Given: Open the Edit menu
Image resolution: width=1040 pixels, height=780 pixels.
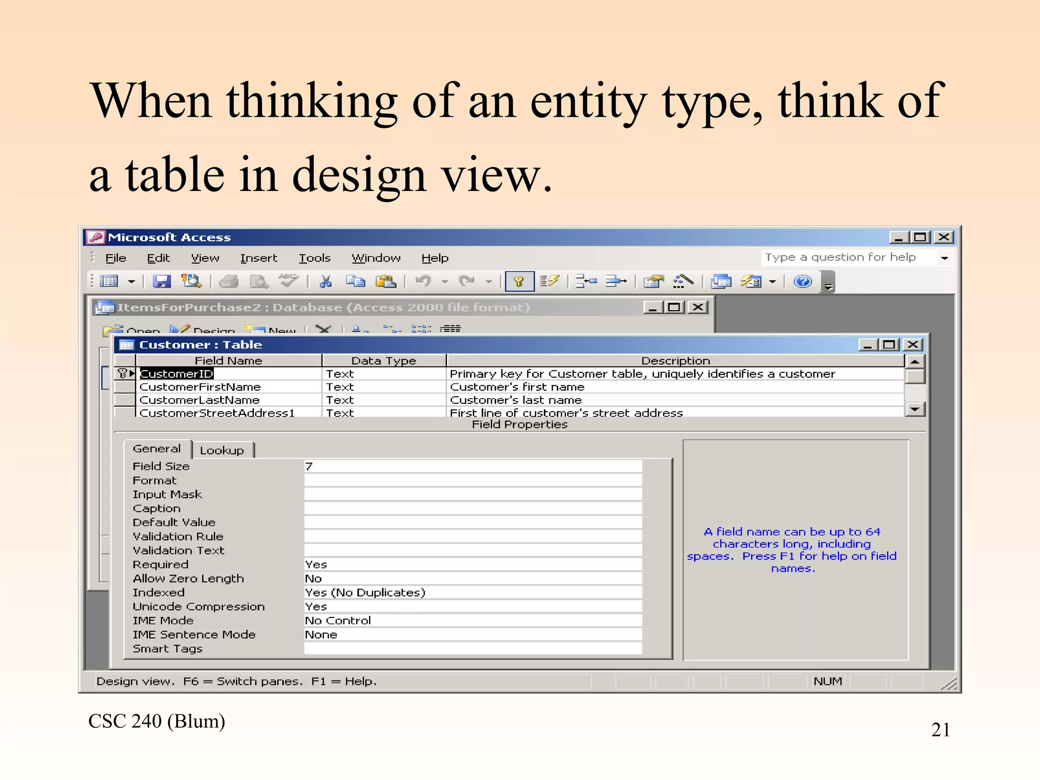Looking at the screenshot, I should coord(158,258).
